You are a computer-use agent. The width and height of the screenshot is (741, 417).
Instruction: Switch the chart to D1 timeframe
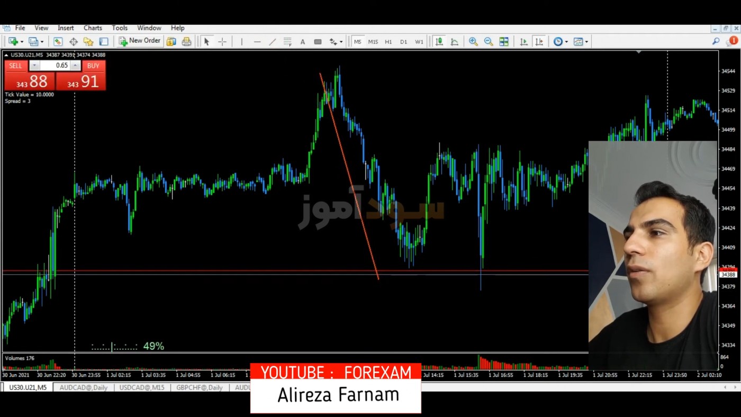click(x=404, y=41)
